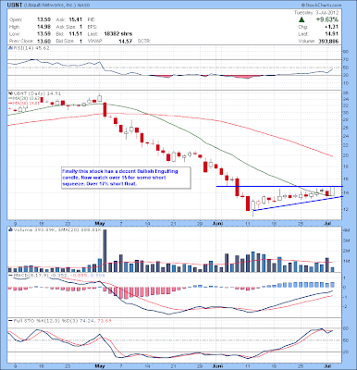
Task: Click the +9.63% percent change value
Action: (327, 19)
